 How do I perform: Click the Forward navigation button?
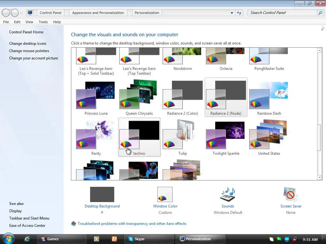click(x=15, y=13)
